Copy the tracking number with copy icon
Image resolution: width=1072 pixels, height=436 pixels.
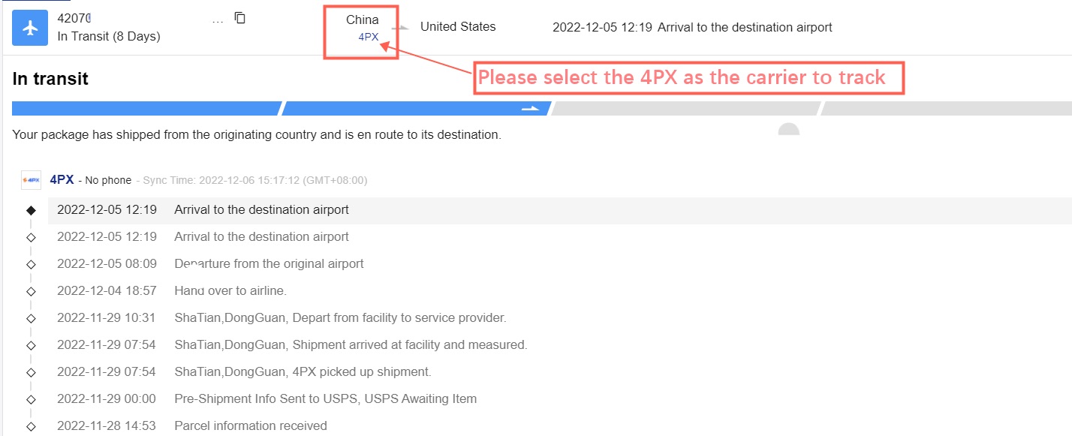[x=239, y=18]
